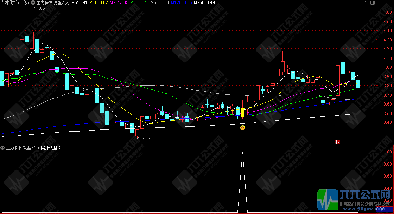
Task: Open the main chart indicator dropdown arrow
Action: [x=33, y=3]
